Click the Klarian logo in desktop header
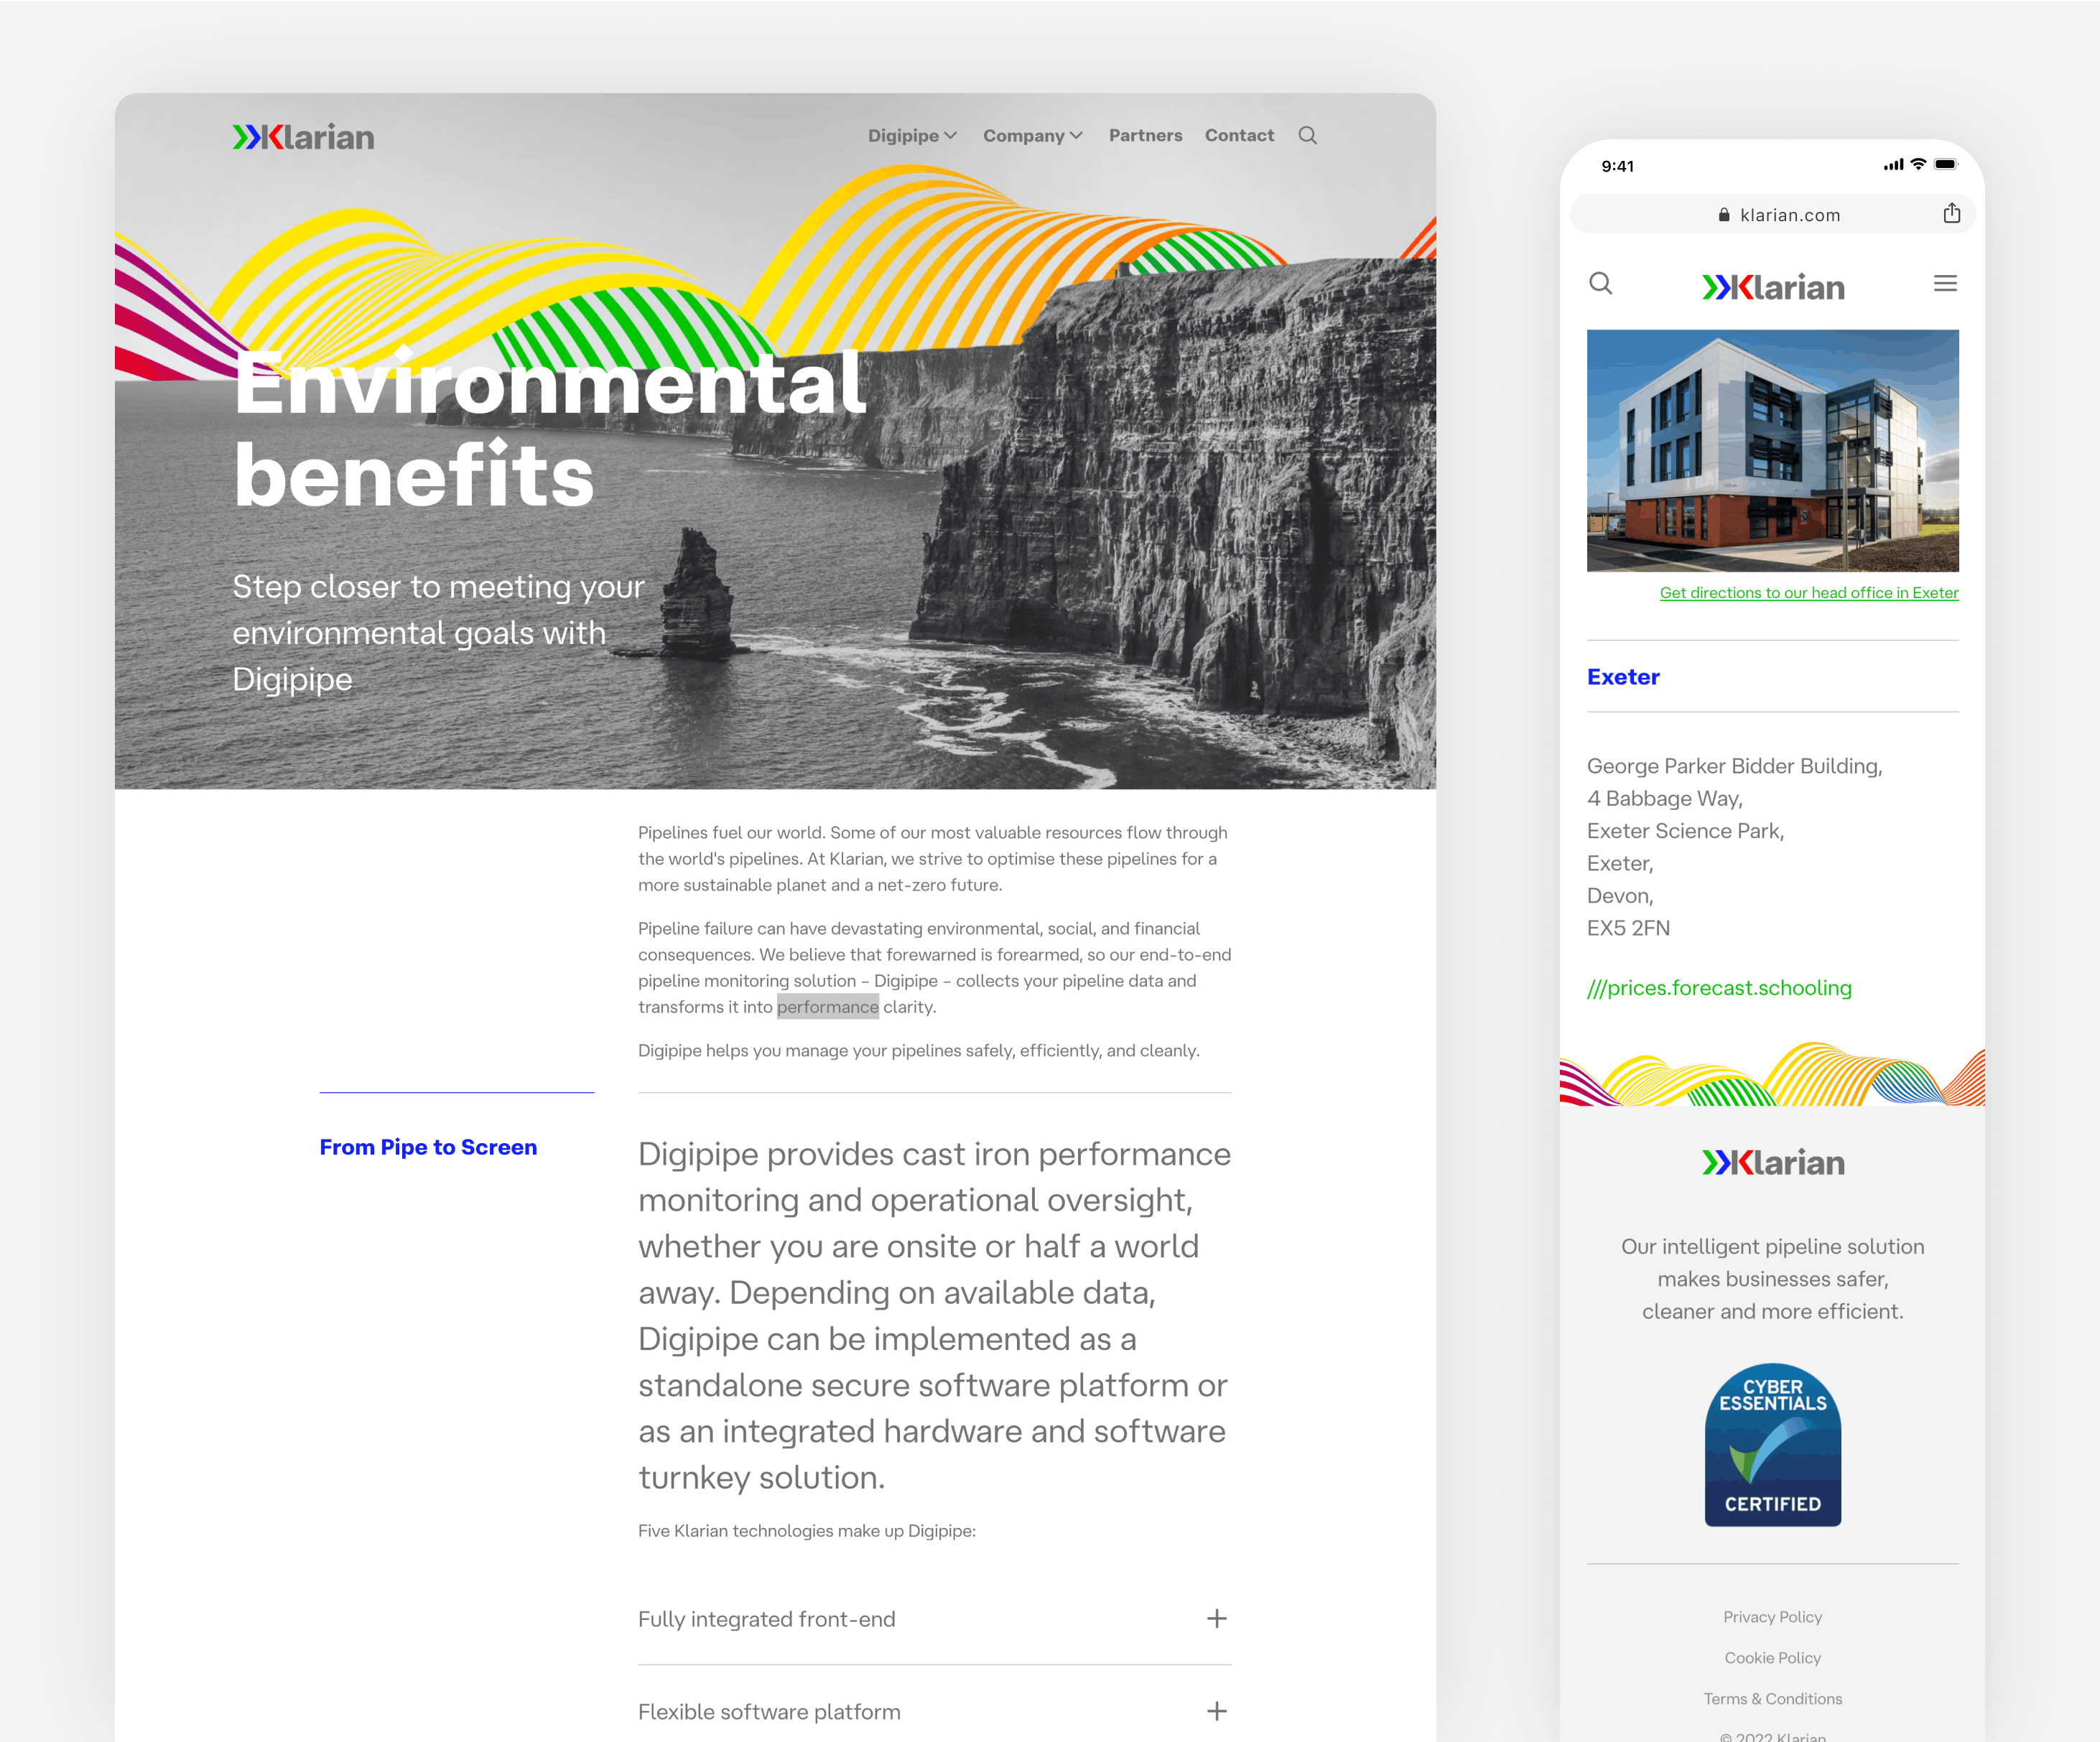Viewport: 2100px width, 1742px height. (x=303, y=137)
